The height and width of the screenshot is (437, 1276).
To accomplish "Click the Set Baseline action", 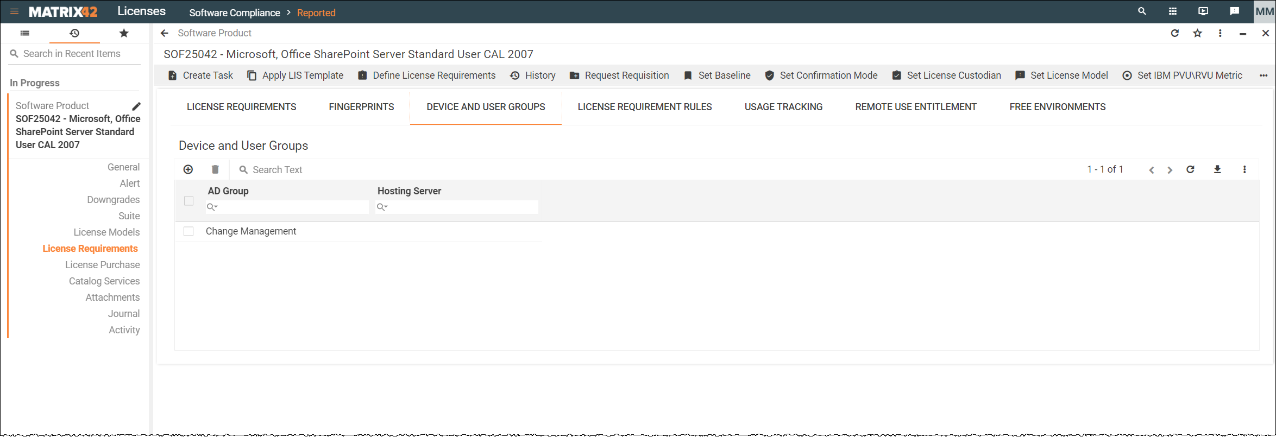I will [x=717, y=75].
